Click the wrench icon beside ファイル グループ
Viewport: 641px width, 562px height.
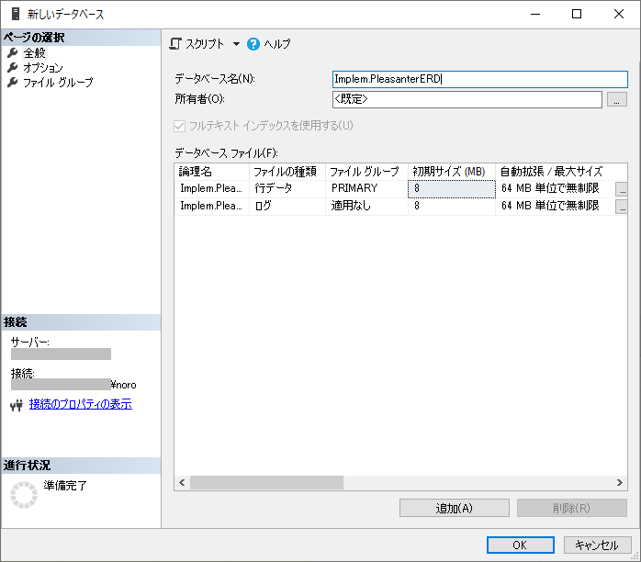pos(13,82)
